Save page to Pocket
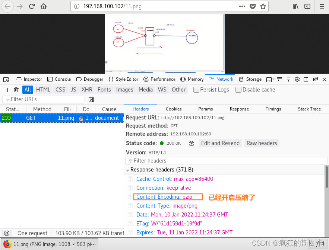The width and height of the screenshot is (329, 250). pyautogui.click(x=253, y=6)
